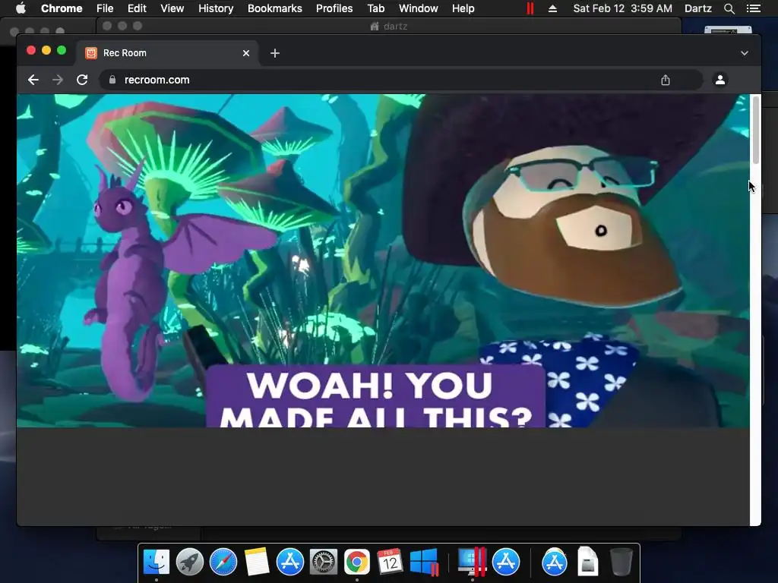
Task: Click the dartz window title bar behind Chrome
Action: (388, 26)
